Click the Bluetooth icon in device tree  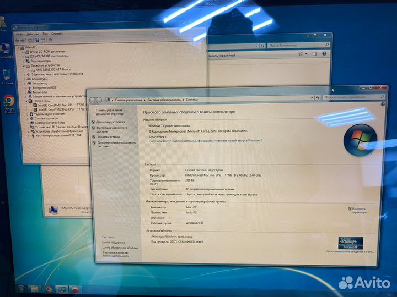tap(31, 114)
